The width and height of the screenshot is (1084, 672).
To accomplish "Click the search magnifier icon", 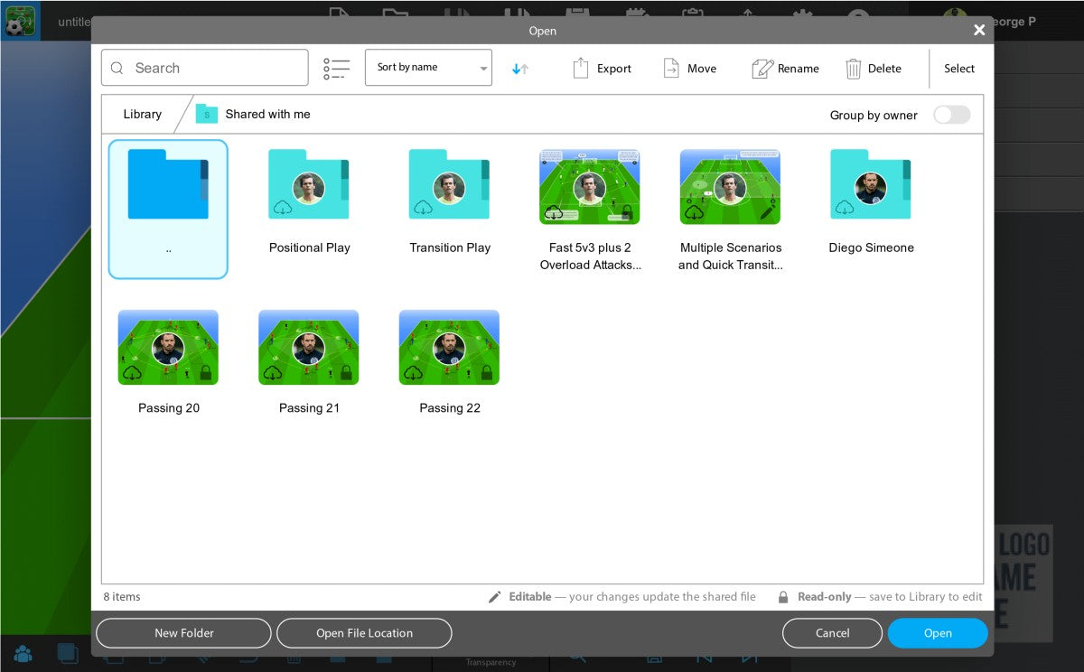I will tap(118, 69).
